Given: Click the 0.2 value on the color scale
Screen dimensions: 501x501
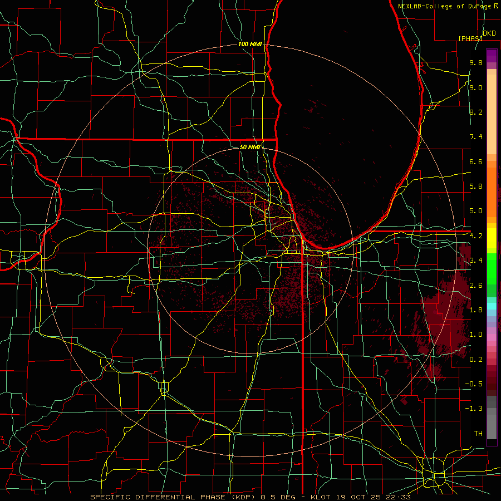Looking at the screenshot, I should pos(476,360).
